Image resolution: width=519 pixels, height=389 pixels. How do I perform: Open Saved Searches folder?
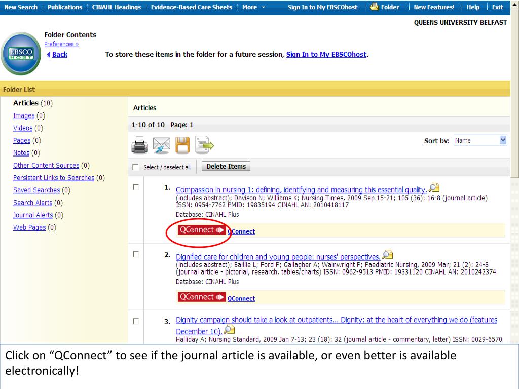36,190
